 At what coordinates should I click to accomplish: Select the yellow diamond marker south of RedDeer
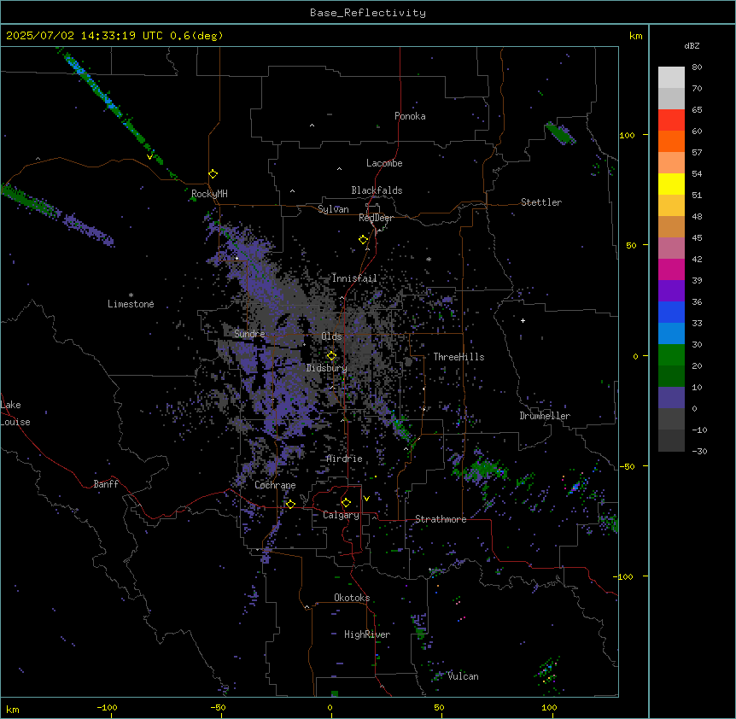coord(364,240)
